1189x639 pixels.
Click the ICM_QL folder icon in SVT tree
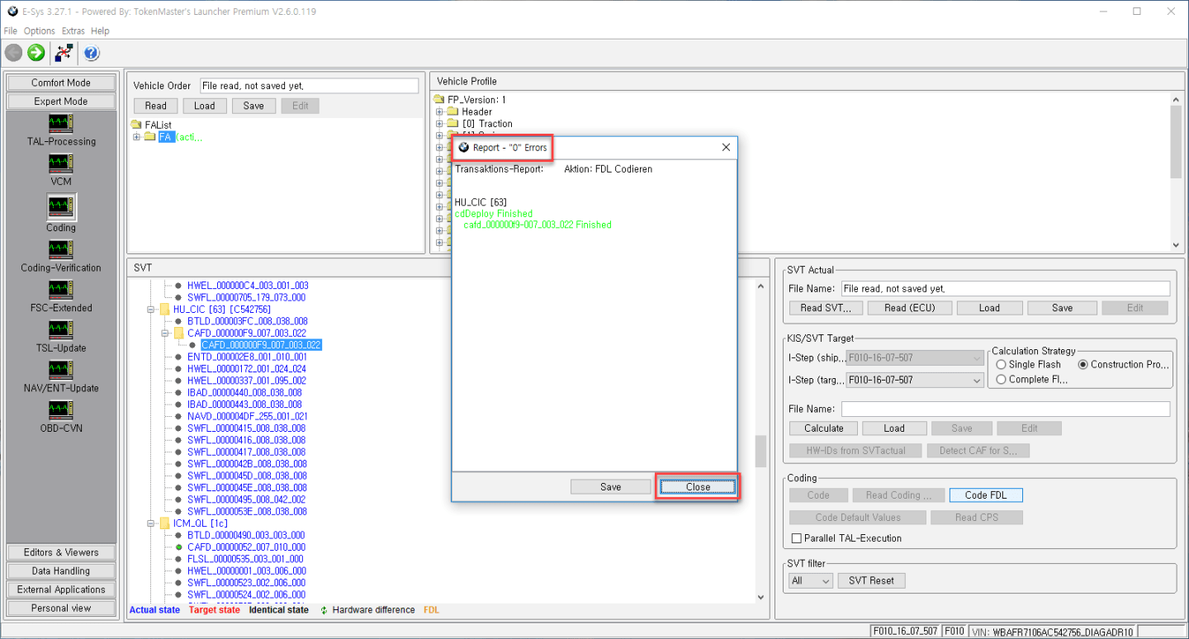tap(164, 523)
